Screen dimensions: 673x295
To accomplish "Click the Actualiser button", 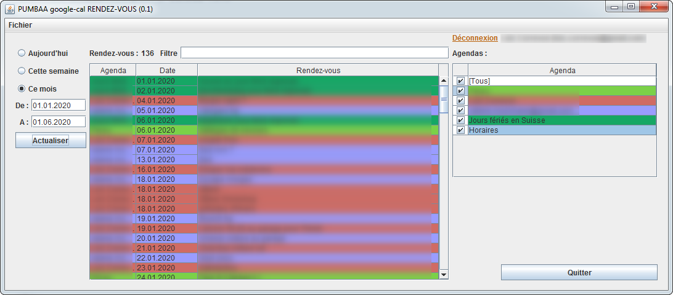I will pyautogui.click(x=51, y=141).
